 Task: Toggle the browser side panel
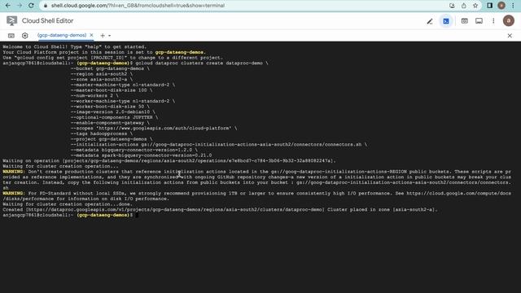pyautogui.click(x=490, y=6)
